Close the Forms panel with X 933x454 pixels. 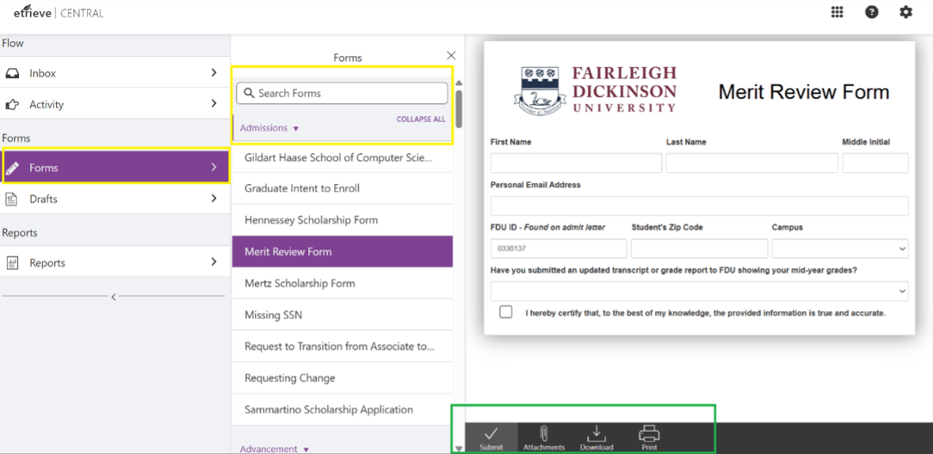[x=451, y=55]
